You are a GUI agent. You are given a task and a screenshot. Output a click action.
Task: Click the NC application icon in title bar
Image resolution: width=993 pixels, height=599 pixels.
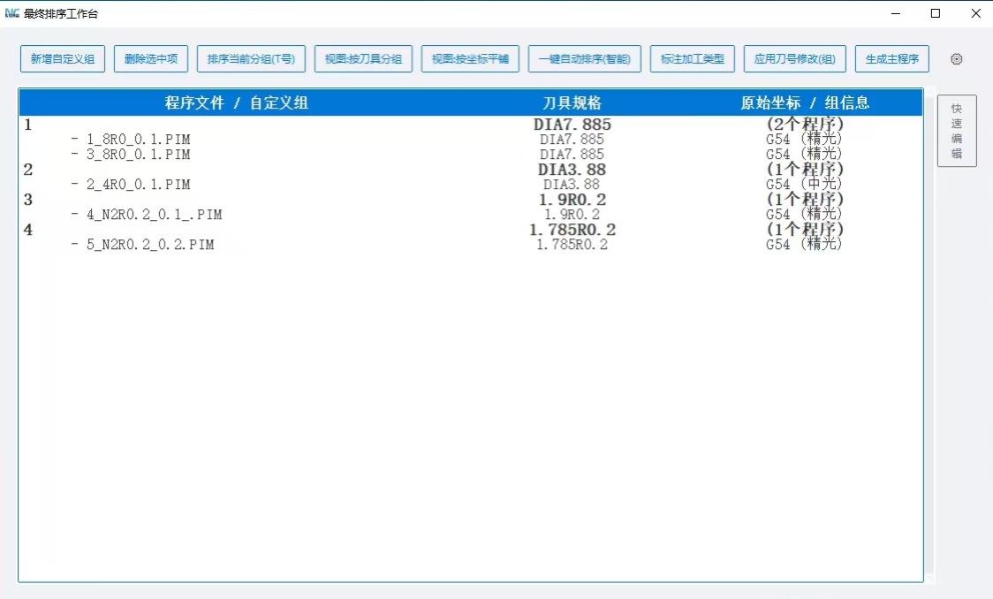point(14,13)
